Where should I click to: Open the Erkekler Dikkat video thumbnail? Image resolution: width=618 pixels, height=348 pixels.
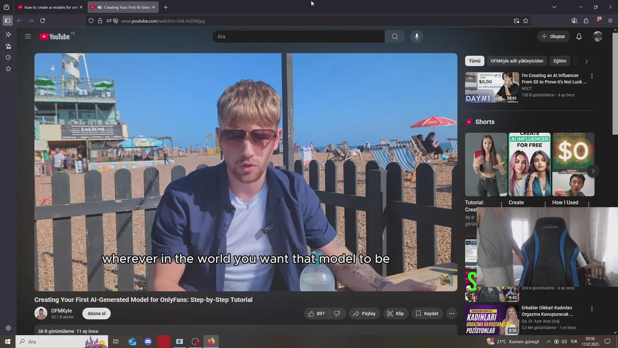(492, 319)
